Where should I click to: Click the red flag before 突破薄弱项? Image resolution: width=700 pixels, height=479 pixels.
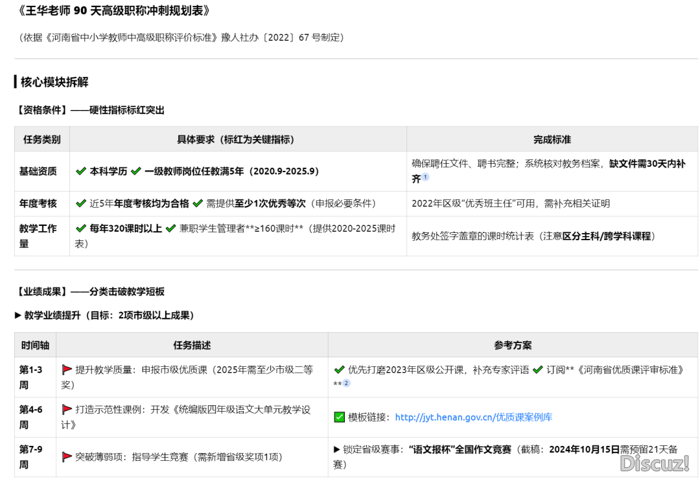67,457
